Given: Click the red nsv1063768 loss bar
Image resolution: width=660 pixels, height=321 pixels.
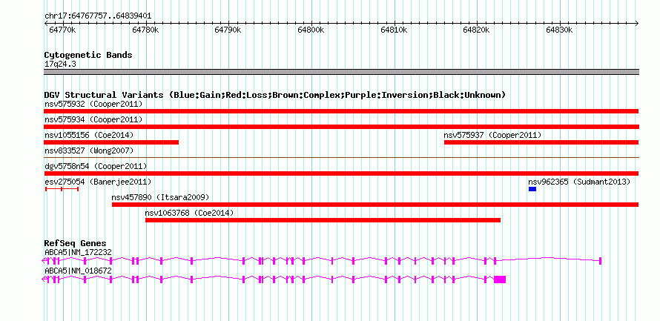Looking at the screenshot, I should (323, 220).
